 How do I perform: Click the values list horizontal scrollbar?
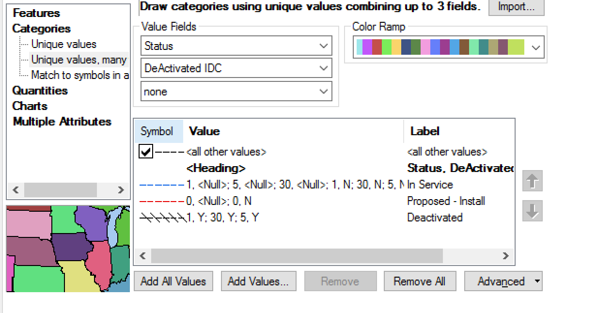point(296,255)
